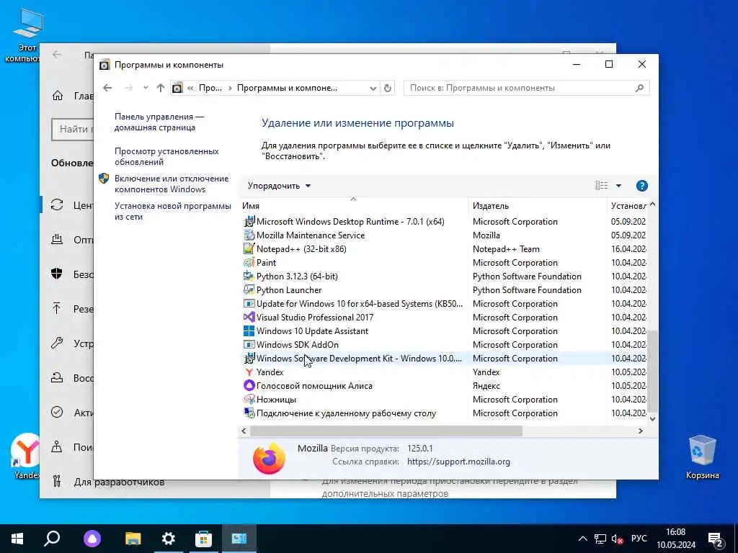The image size is (738, 553).
Task: Click the Яндекс publisher cell
Action: click(486, 386)
